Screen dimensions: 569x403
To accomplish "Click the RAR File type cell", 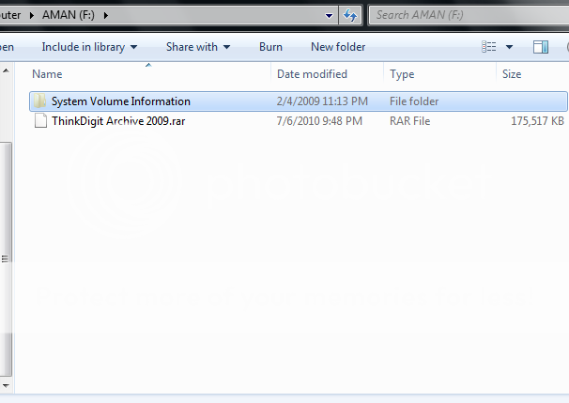I will (409, 121).
